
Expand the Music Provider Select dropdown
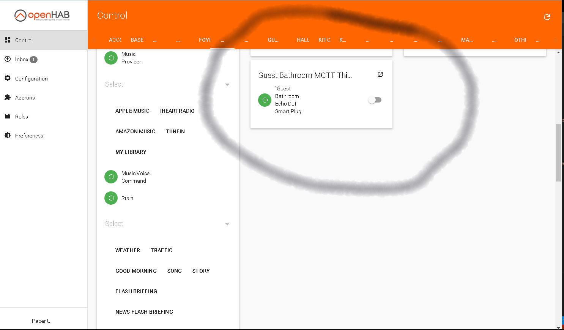point(167,84)
